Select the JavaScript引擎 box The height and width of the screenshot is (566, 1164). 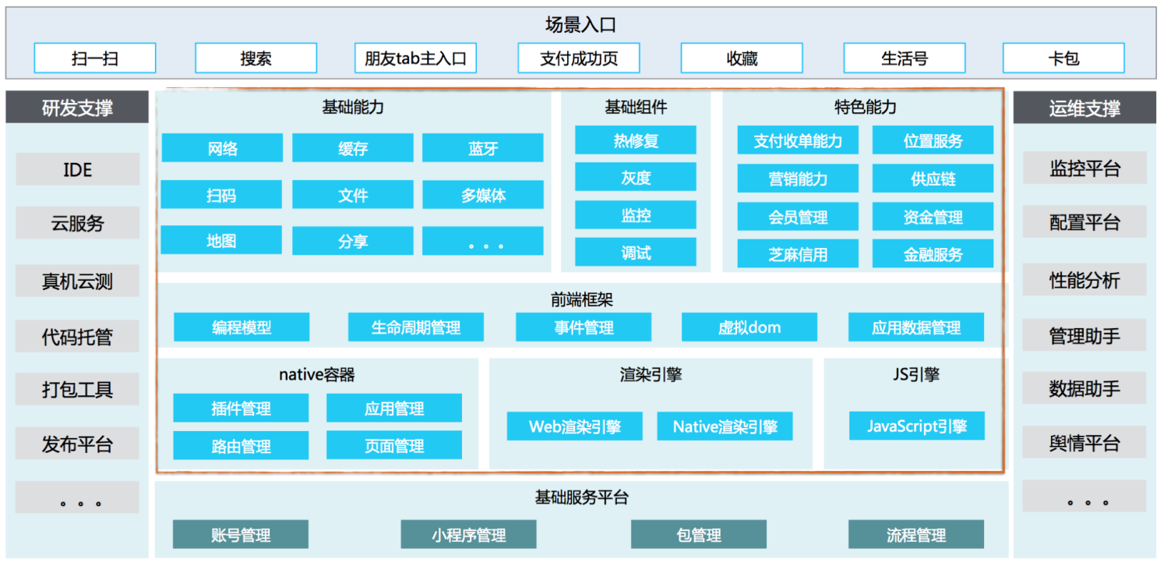(917, 426)
